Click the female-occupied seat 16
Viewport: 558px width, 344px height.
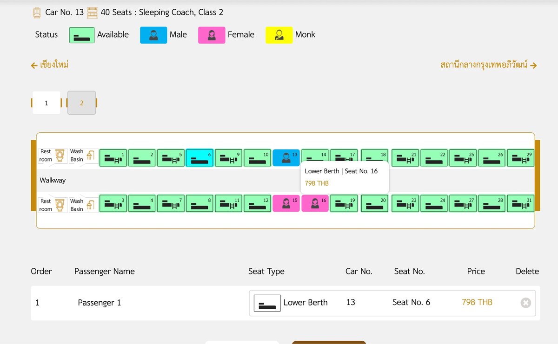315,203
